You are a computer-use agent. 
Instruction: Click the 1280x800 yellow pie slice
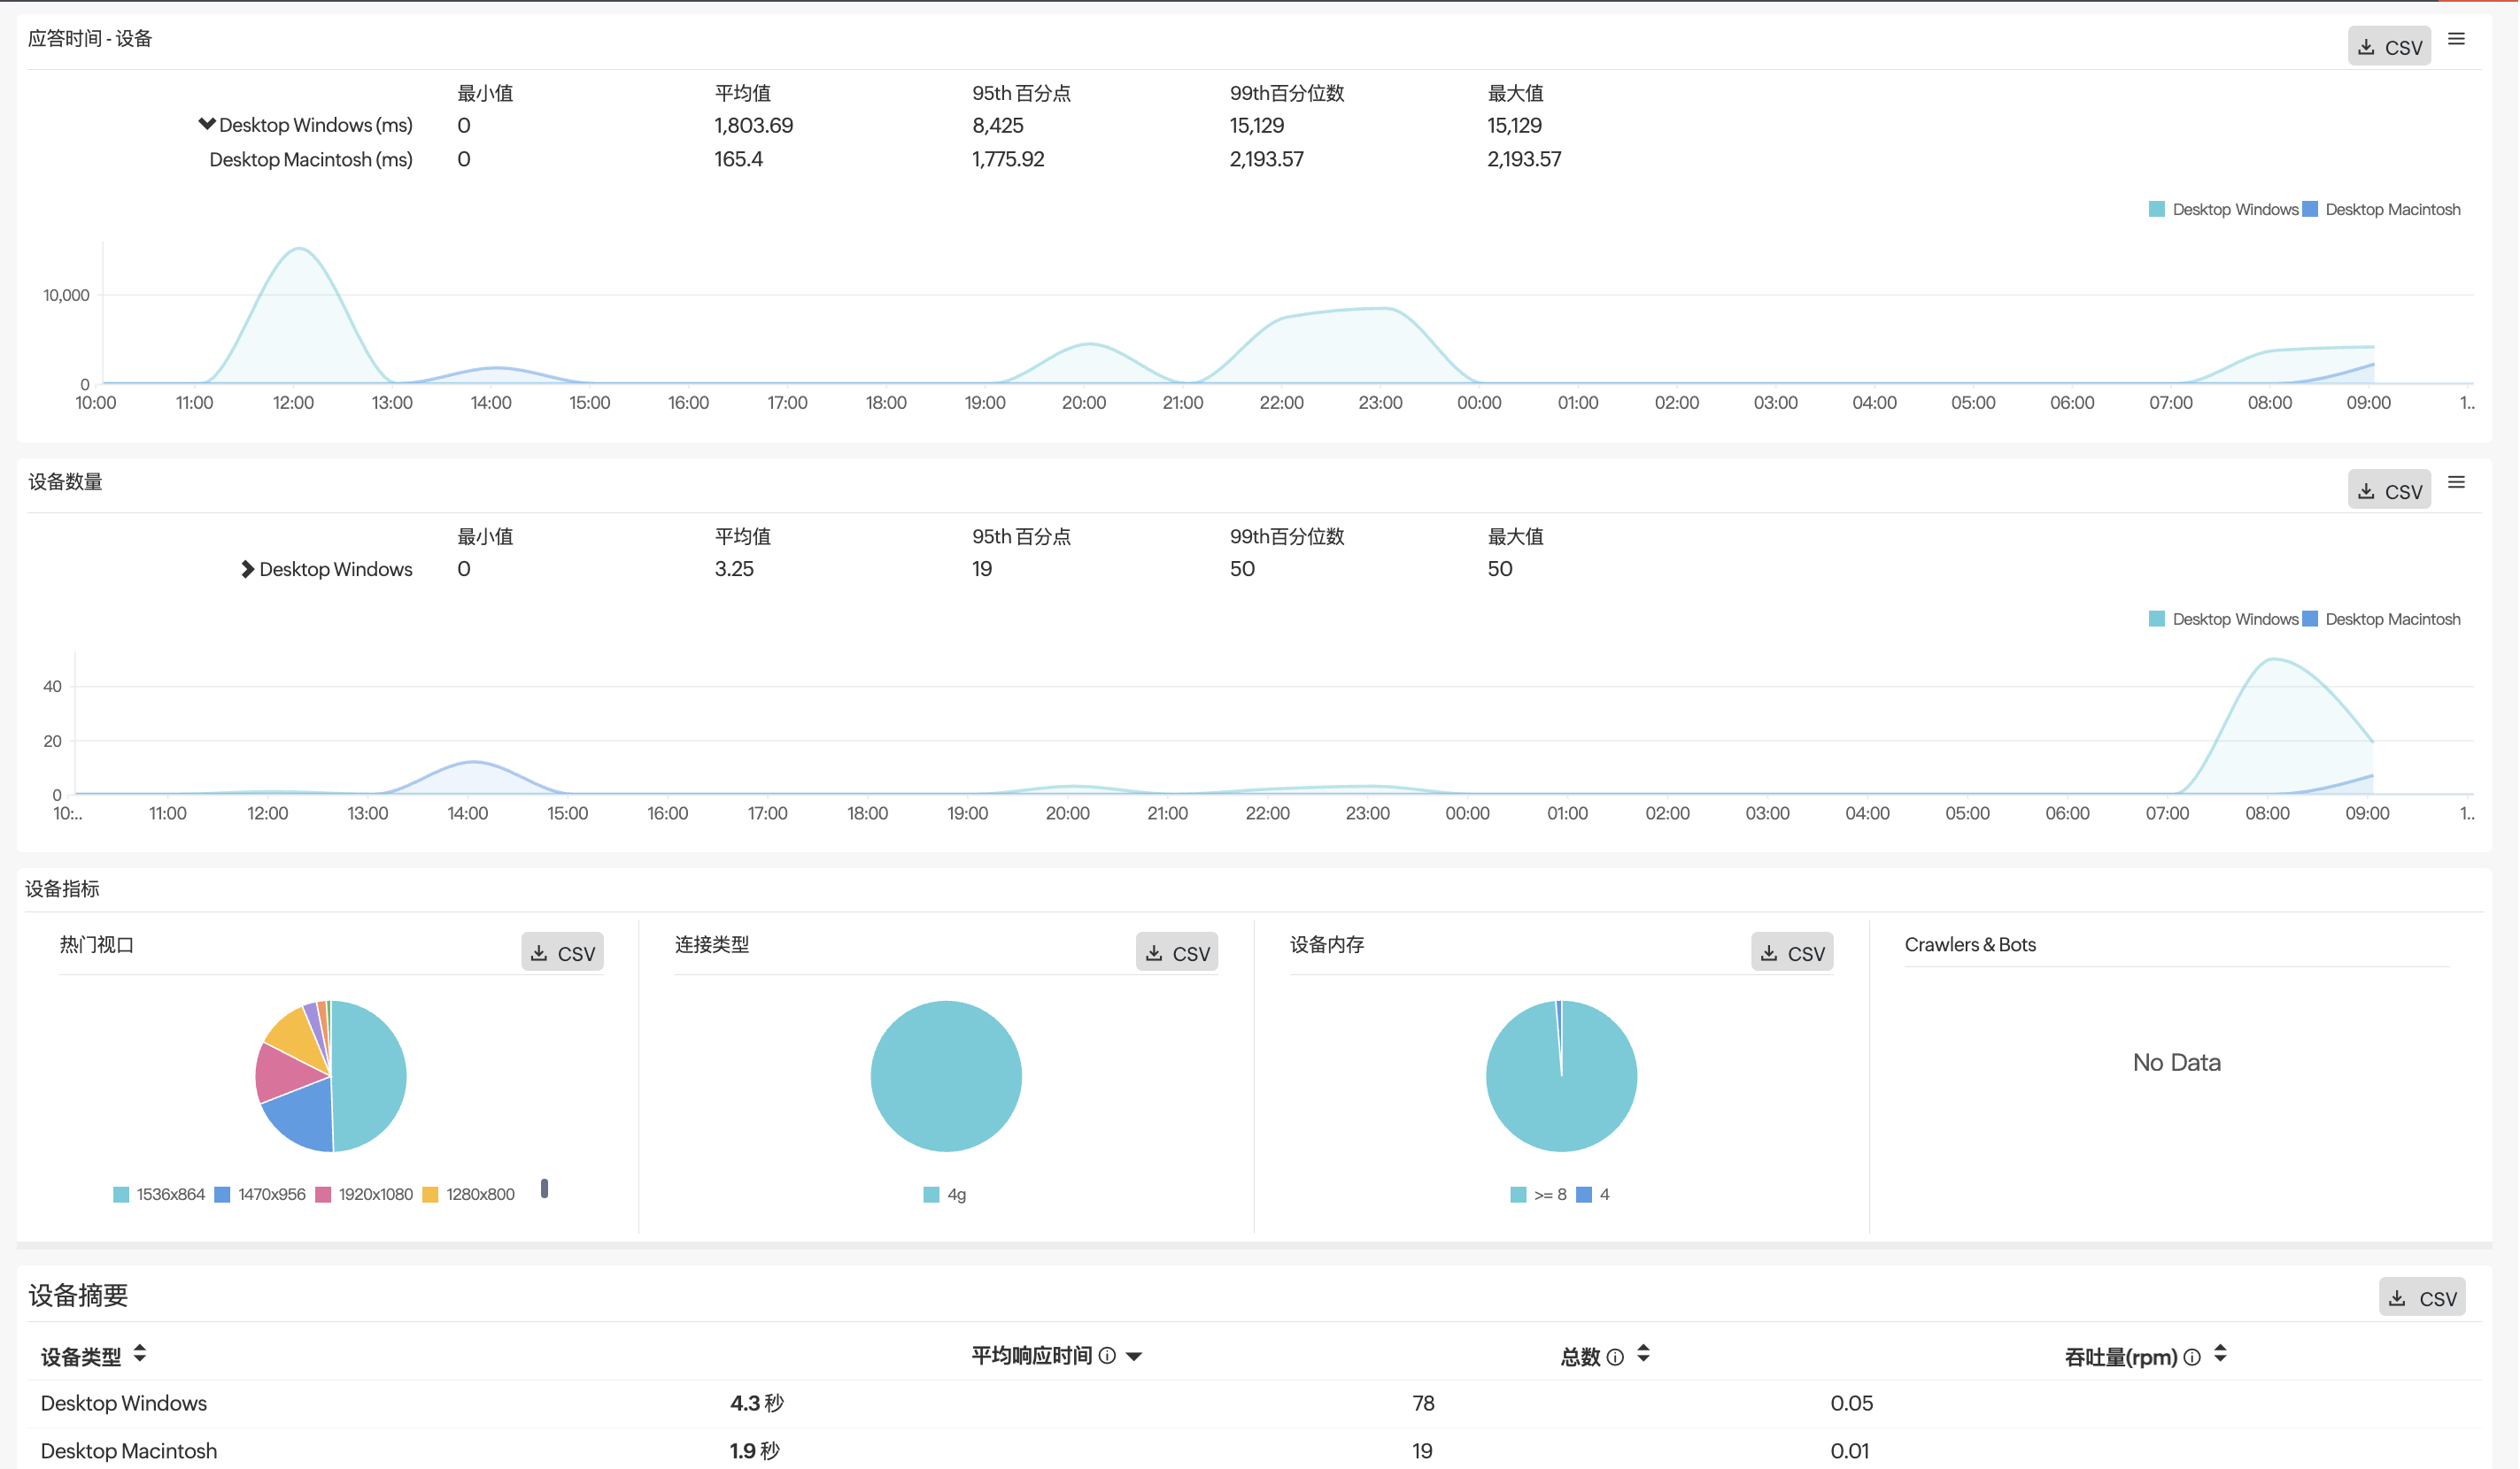click(299, 1035)
